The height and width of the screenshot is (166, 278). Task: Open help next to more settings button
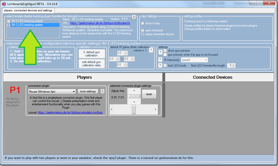pos(102,91)
